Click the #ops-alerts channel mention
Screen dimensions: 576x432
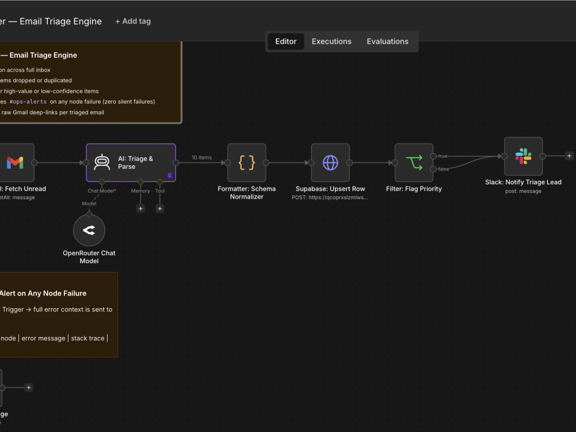pos(28,102)
